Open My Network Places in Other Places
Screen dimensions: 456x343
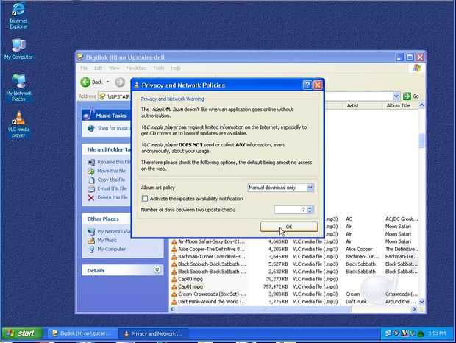114,231
